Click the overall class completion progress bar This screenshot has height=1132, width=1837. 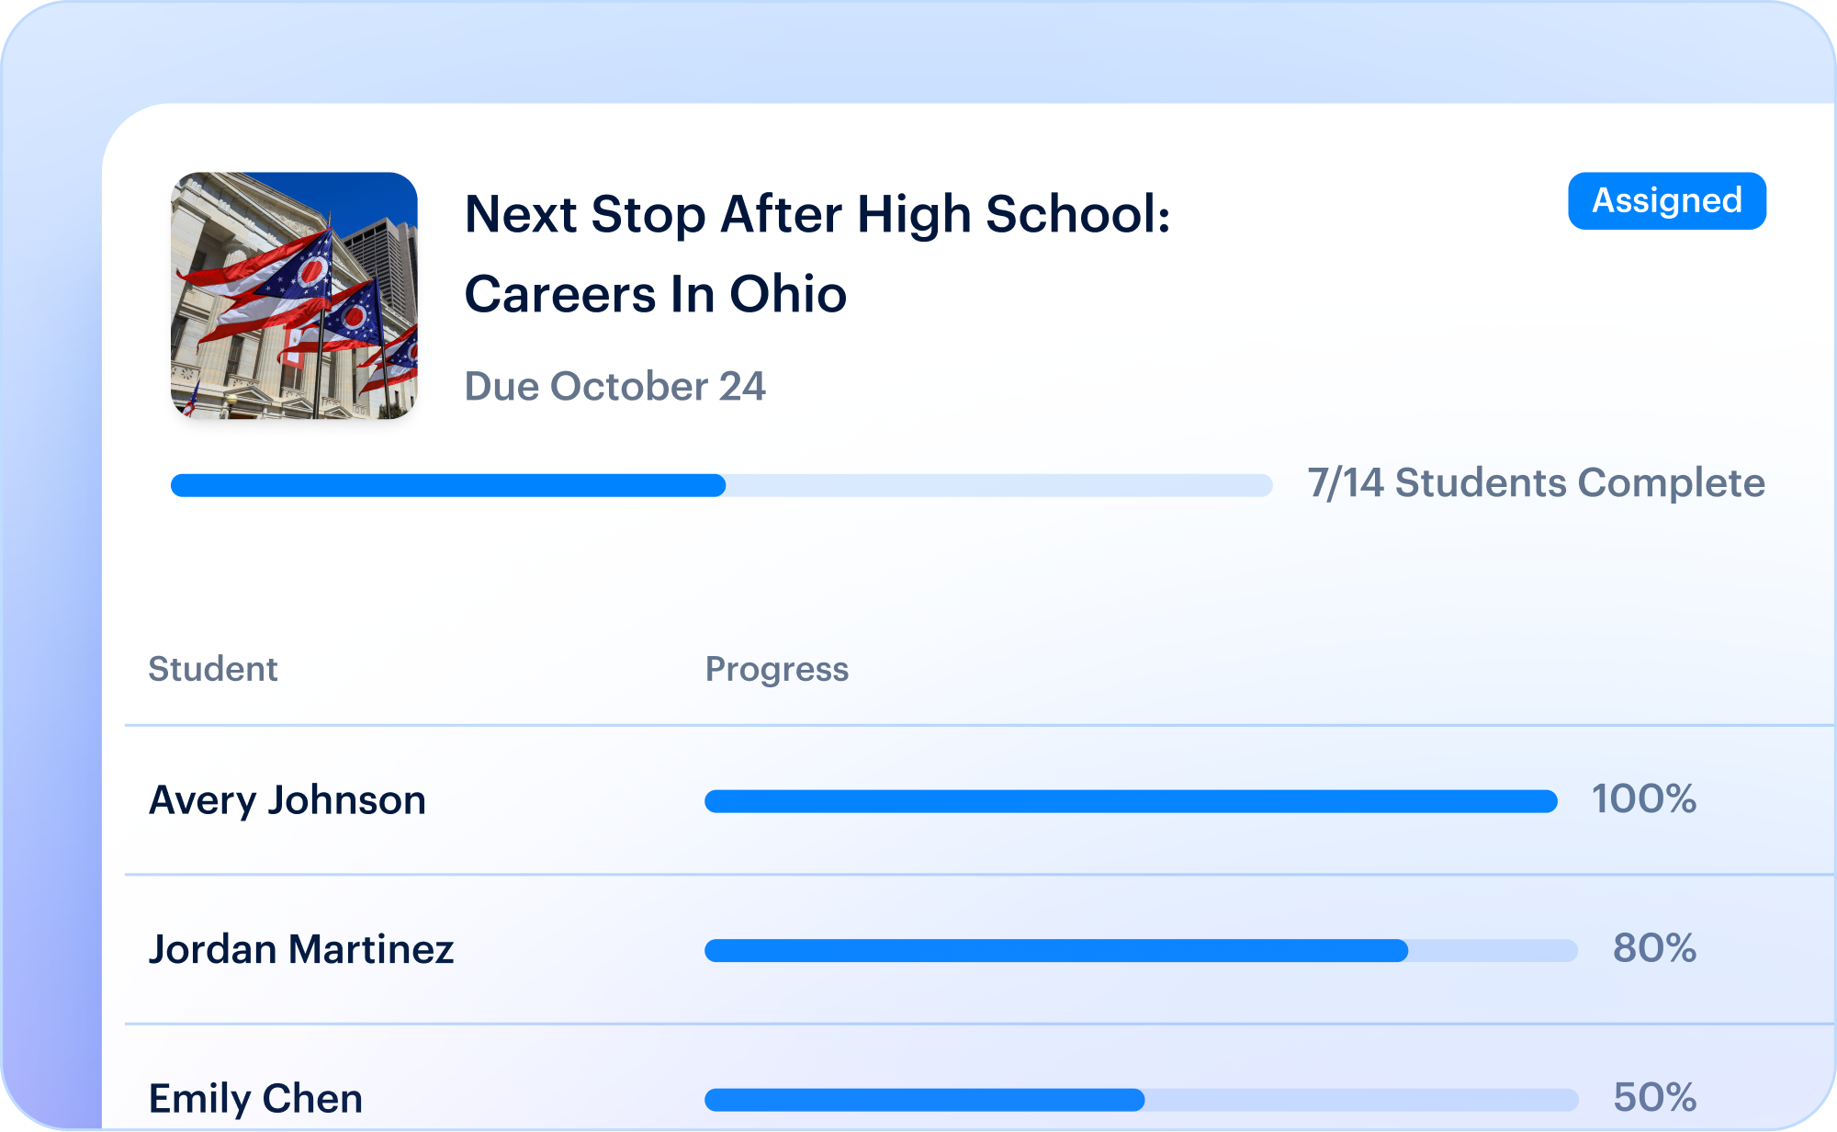point(721,485)
